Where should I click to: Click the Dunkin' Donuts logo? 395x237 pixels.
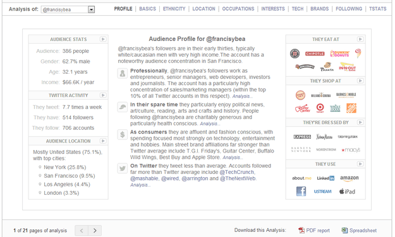339,54
